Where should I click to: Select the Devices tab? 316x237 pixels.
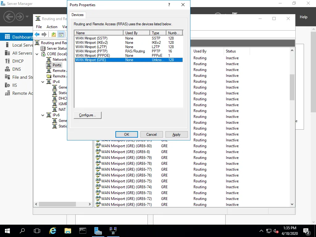[x=77, y=15]
